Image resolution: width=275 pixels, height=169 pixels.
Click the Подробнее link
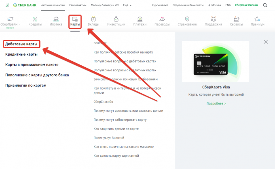point(216,103)
